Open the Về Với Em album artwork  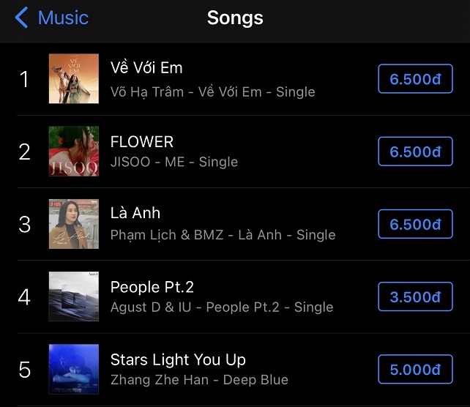73,78
